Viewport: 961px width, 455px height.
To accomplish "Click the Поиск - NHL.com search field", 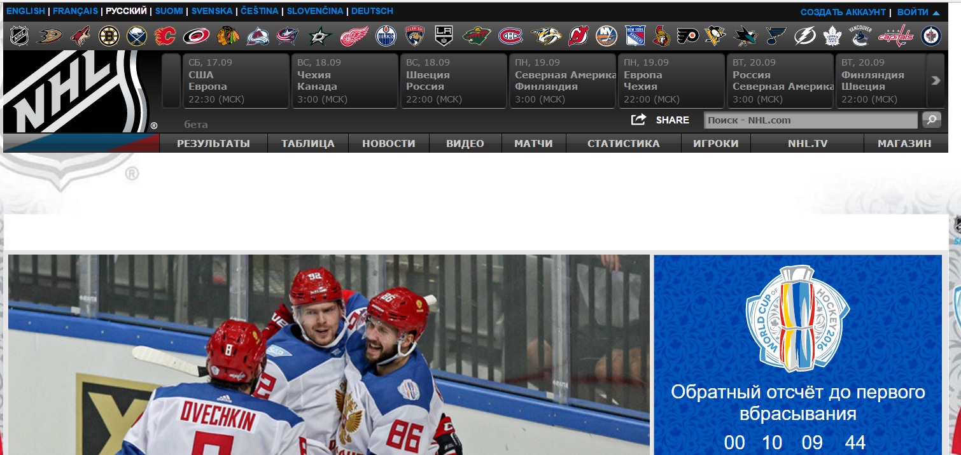I will 811,120.
